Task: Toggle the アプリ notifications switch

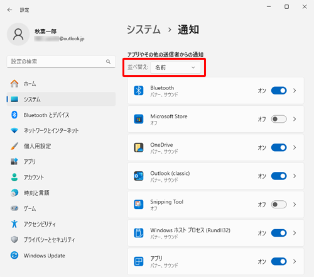Action: point(279,261)
